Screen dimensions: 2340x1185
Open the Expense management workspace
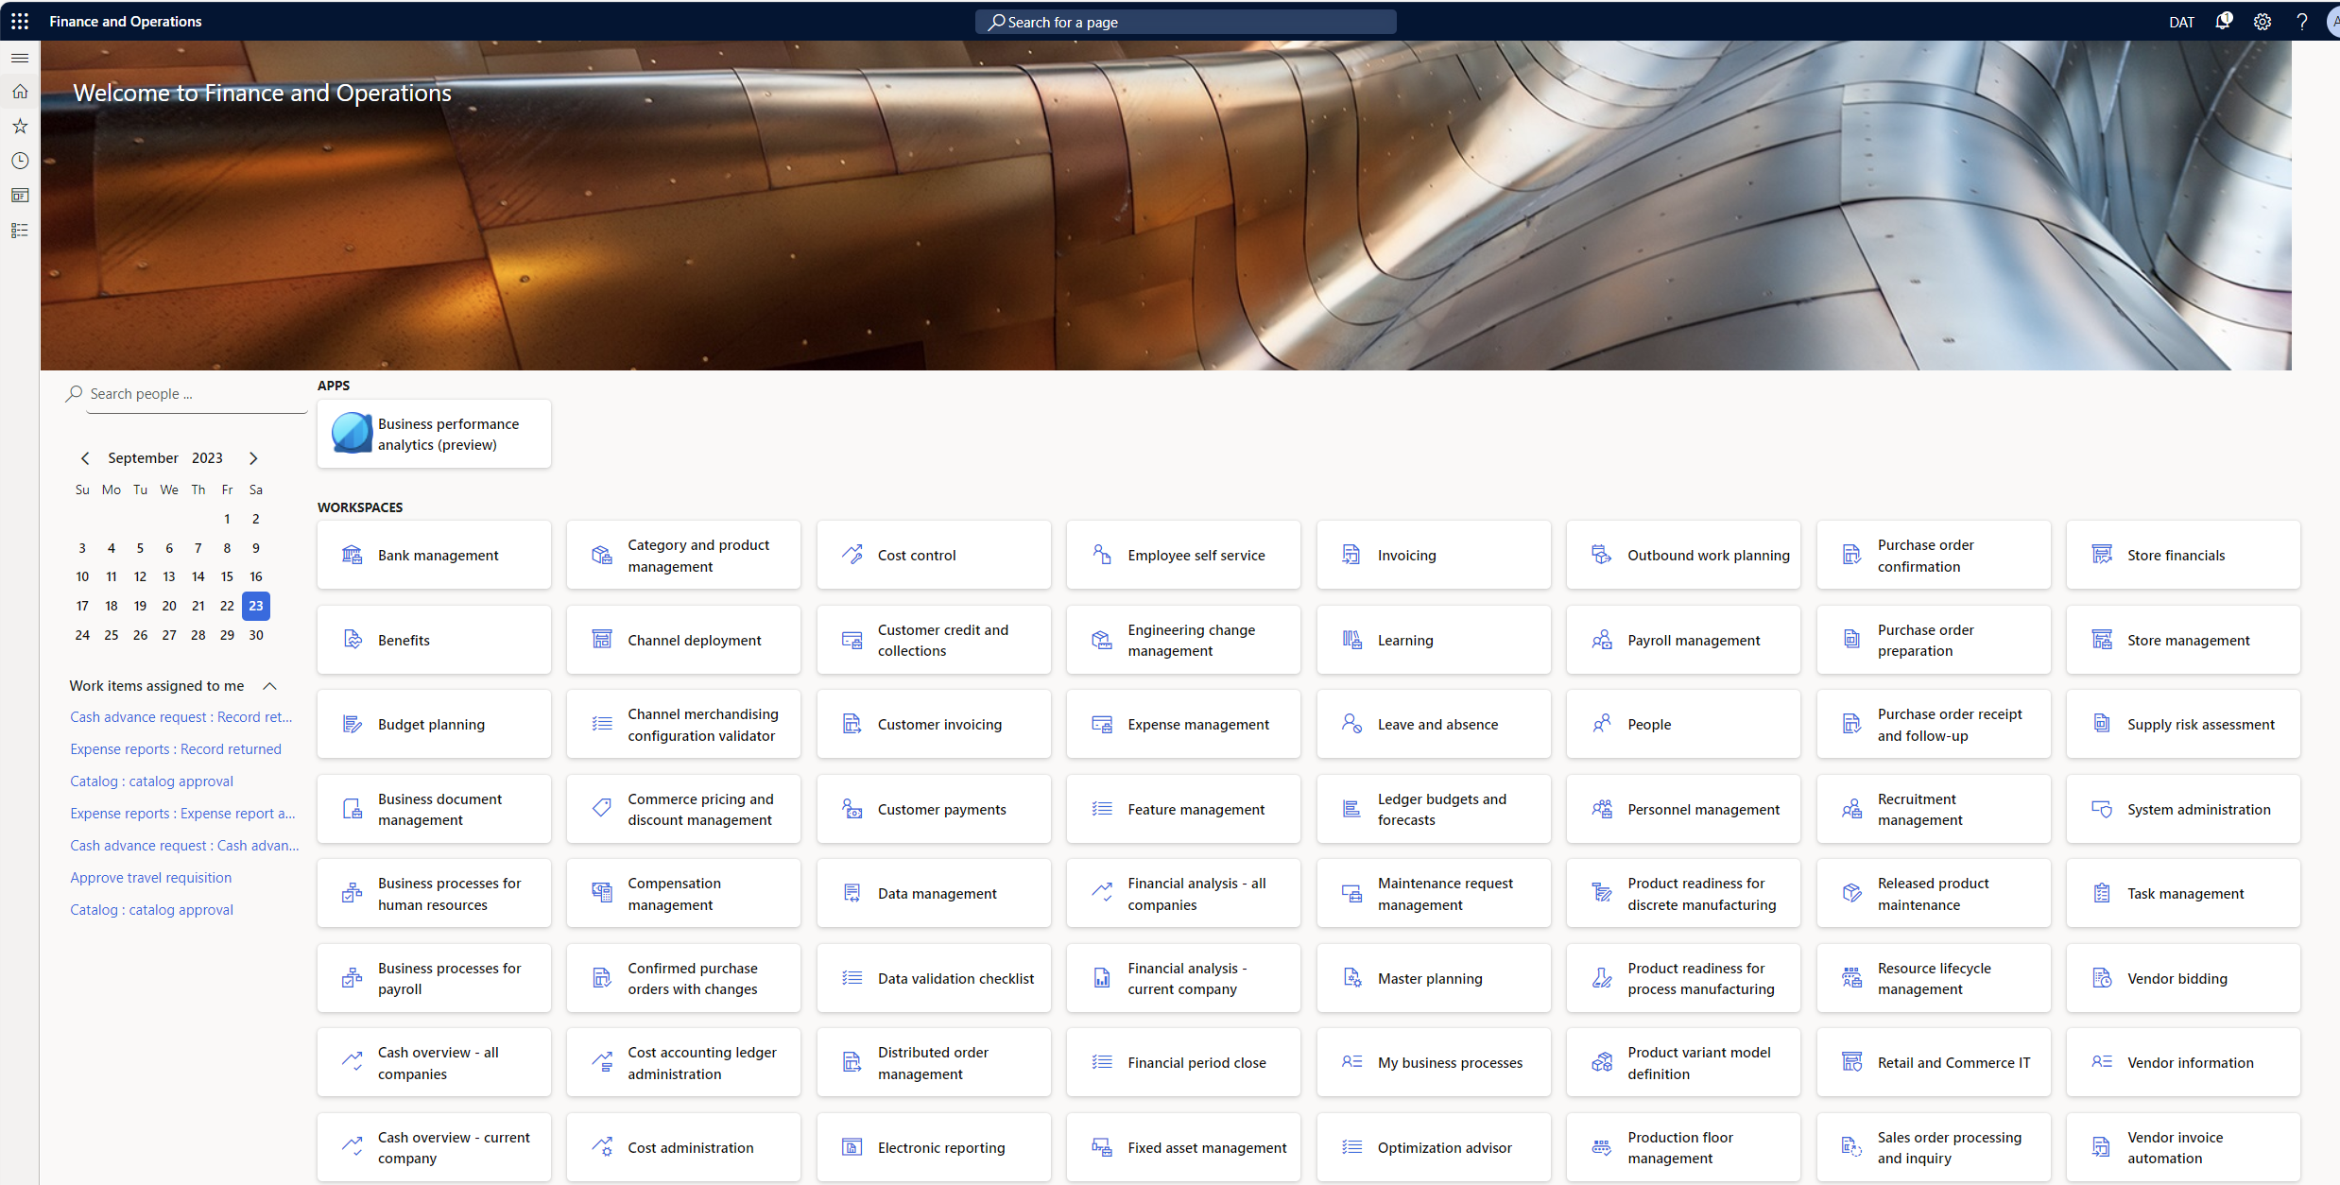tap(1182, 724)
